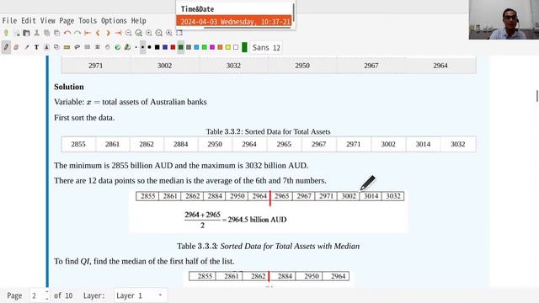This screenshot has height=303, width=539.
Task: Click the presenter webcam thumbnail
Action: click(x=504, y=19)
